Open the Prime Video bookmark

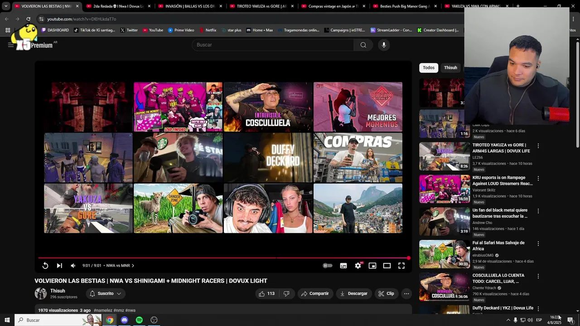click(181, 30)
